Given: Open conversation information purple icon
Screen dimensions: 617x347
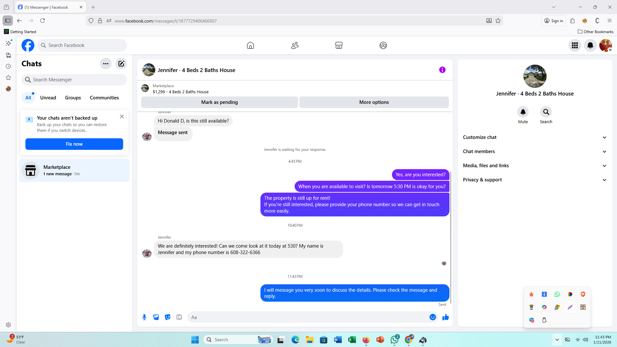Looking at the screenshot, I should pyautogui.click(x=442, y=70).
